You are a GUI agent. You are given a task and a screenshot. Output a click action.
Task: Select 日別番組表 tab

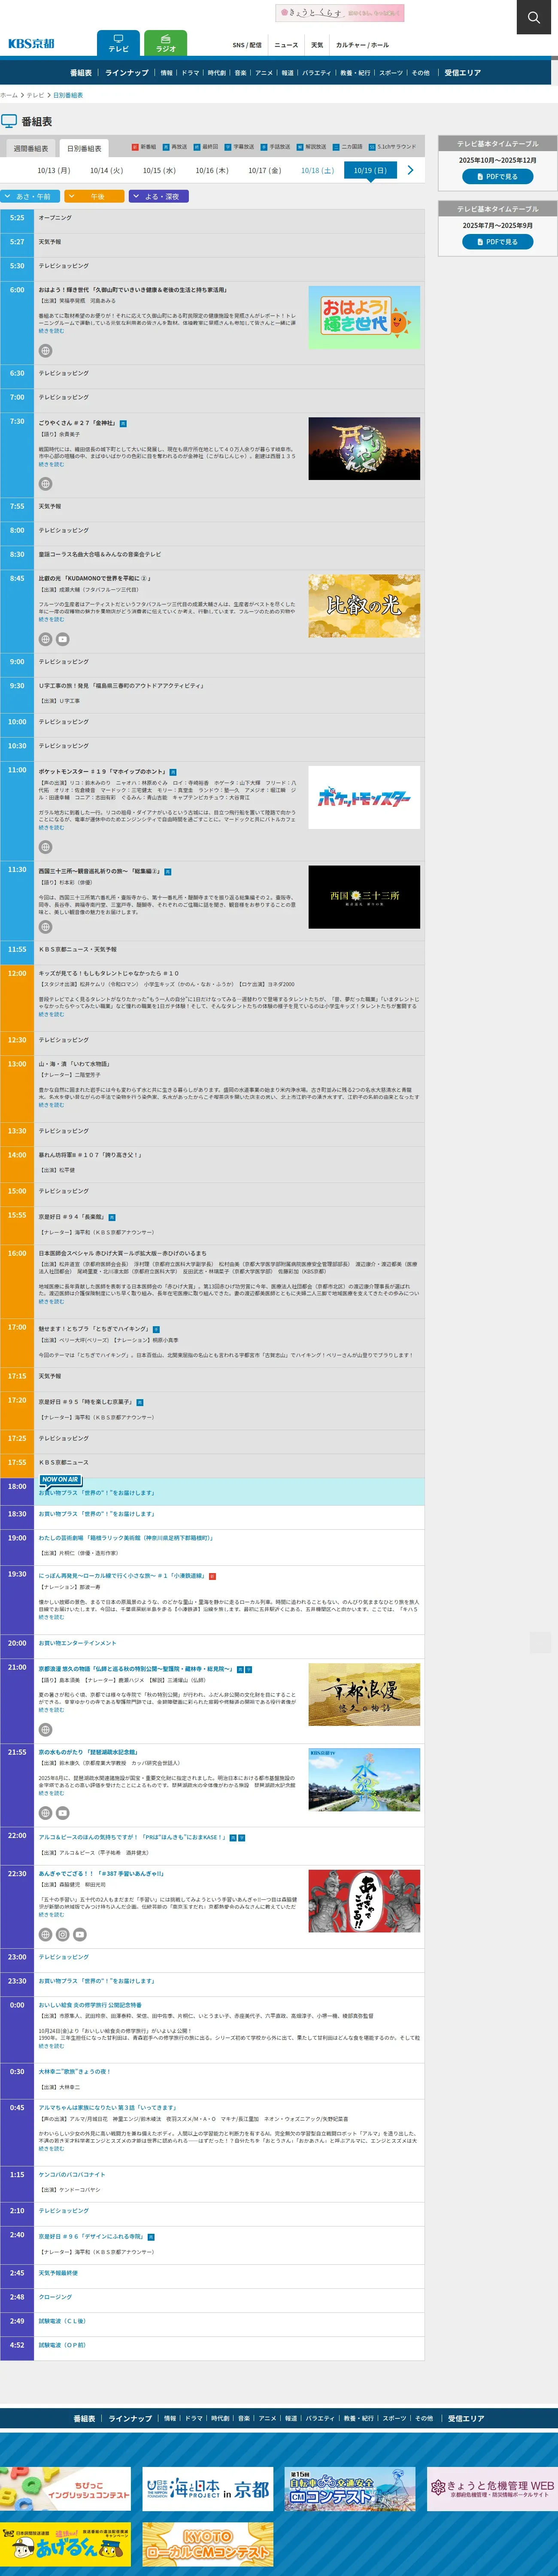(x=84, y=148)
